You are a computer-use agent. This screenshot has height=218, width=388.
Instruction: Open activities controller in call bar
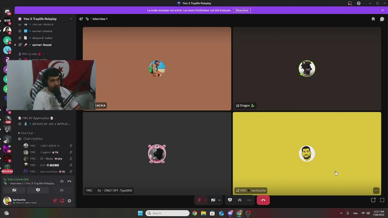(x=239, y=200)
